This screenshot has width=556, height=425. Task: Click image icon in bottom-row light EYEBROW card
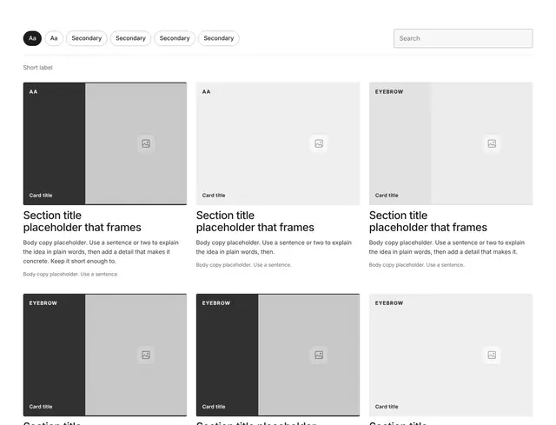(492, 355)
